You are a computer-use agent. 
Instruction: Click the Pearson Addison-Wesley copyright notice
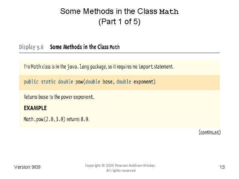pyautogui.click(x=120, y=165)
